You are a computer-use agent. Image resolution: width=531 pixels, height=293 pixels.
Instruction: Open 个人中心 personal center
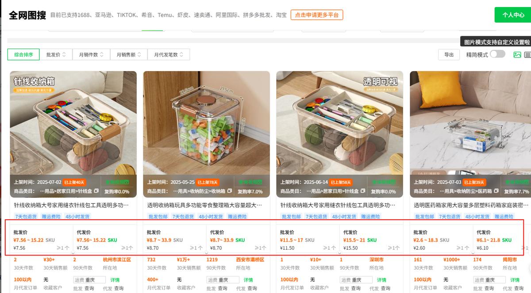pyautogui.click(x=512, y=15)
